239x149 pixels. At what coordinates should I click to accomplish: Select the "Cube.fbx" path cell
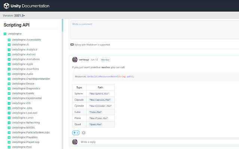tap(100, 112)
